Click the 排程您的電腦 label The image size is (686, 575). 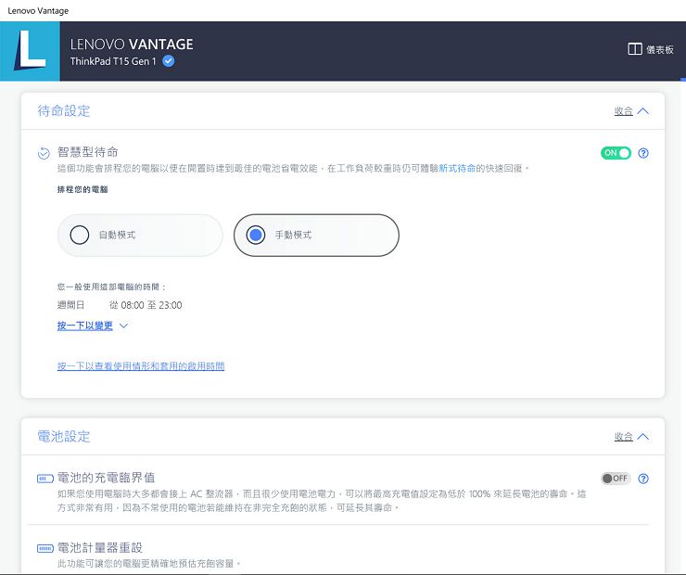coord(83,189)
